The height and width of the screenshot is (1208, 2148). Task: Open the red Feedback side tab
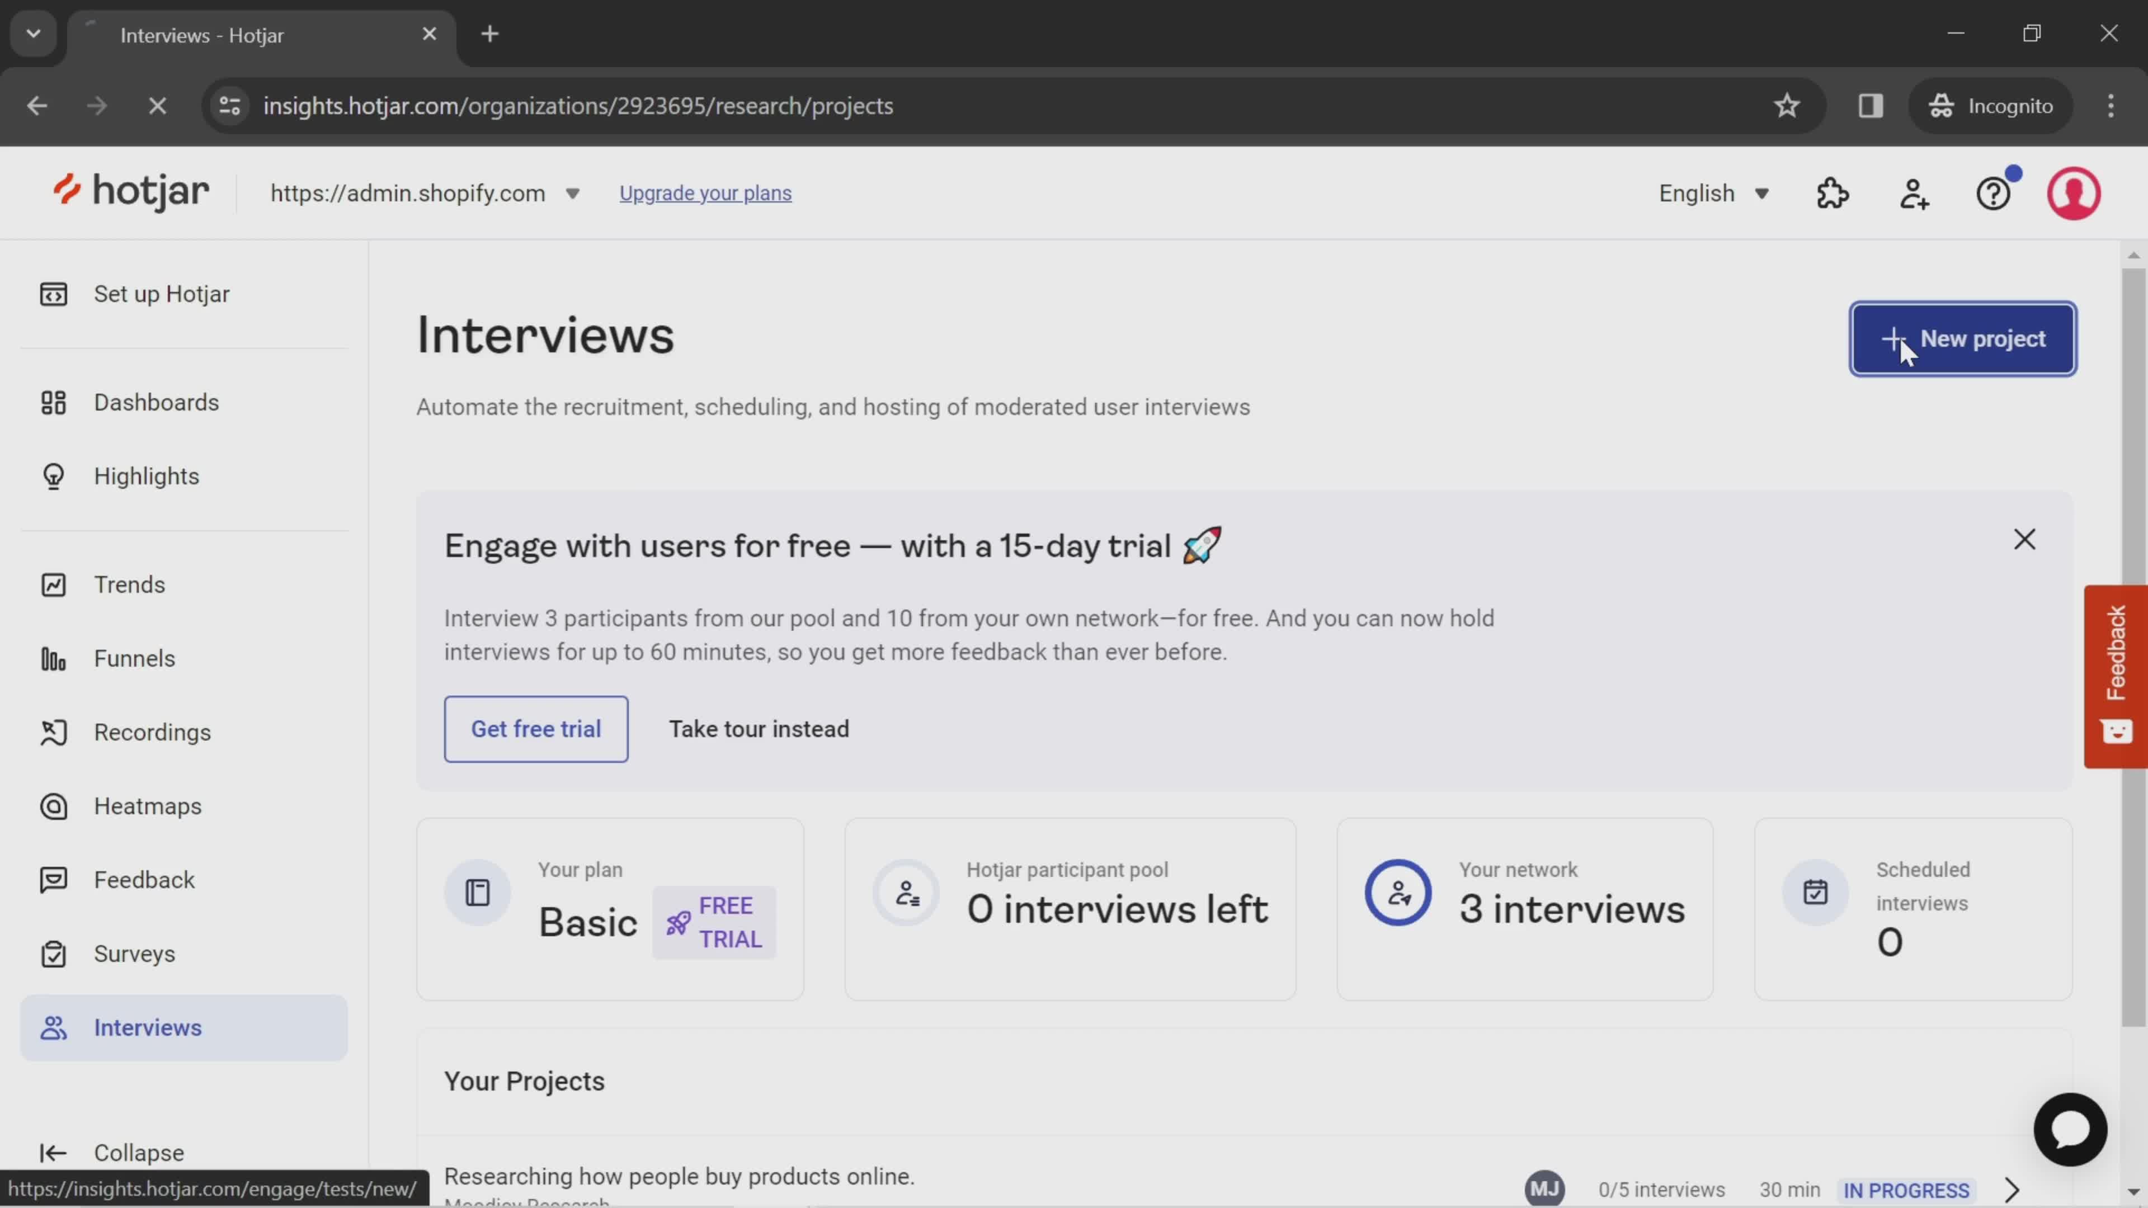pyautogui.click(x=2116, y=676)
